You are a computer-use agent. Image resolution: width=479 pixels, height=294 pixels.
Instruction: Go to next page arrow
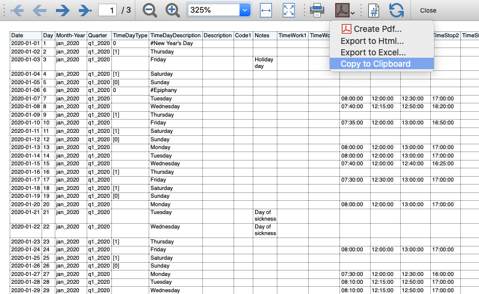(x=63, y=10)
